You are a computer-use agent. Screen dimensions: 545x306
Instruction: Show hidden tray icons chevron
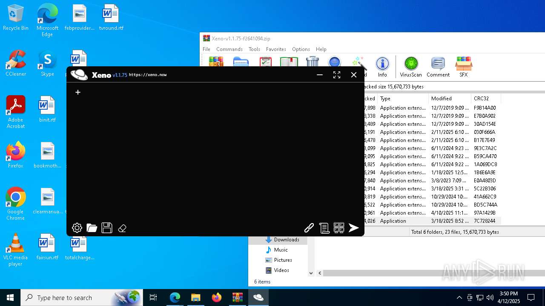tap(459, 297)
